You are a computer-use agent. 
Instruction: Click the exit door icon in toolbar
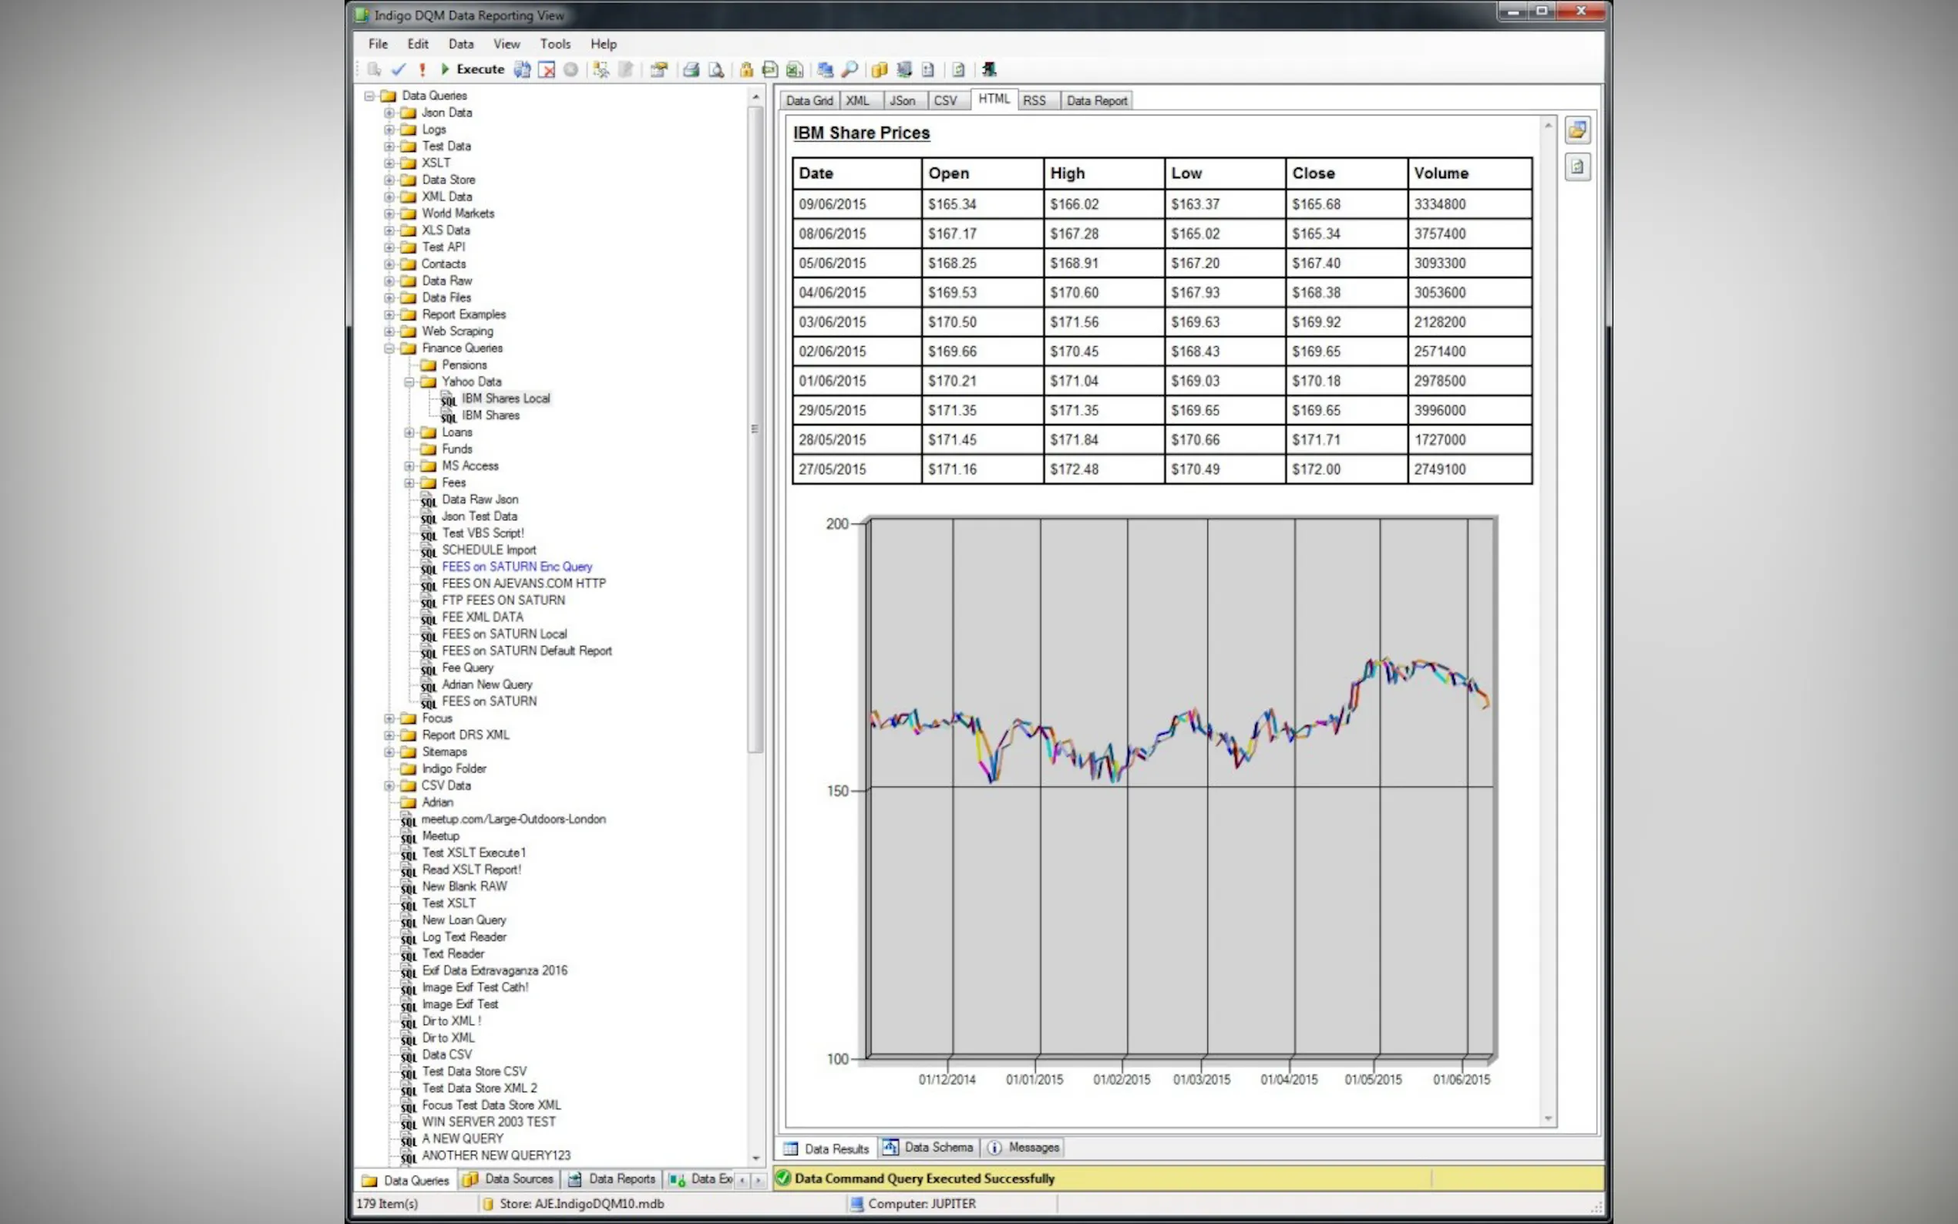click(x=988, y=69)
